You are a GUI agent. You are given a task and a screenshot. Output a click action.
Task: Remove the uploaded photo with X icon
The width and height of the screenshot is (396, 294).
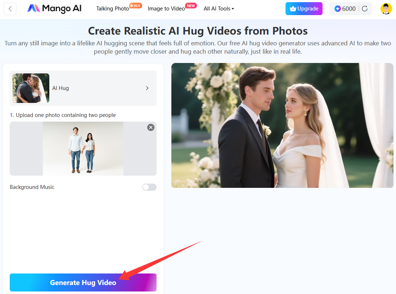[151, 127]
